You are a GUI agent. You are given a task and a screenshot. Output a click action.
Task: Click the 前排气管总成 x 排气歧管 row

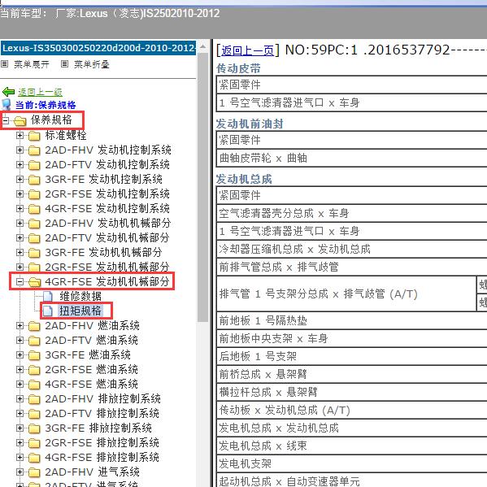point(351,267)
